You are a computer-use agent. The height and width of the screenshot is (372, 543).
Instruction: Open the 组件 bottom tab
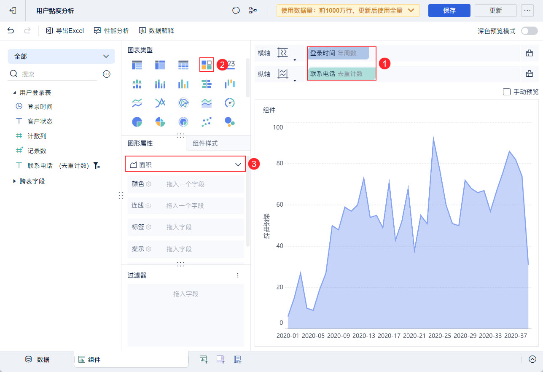131,359
